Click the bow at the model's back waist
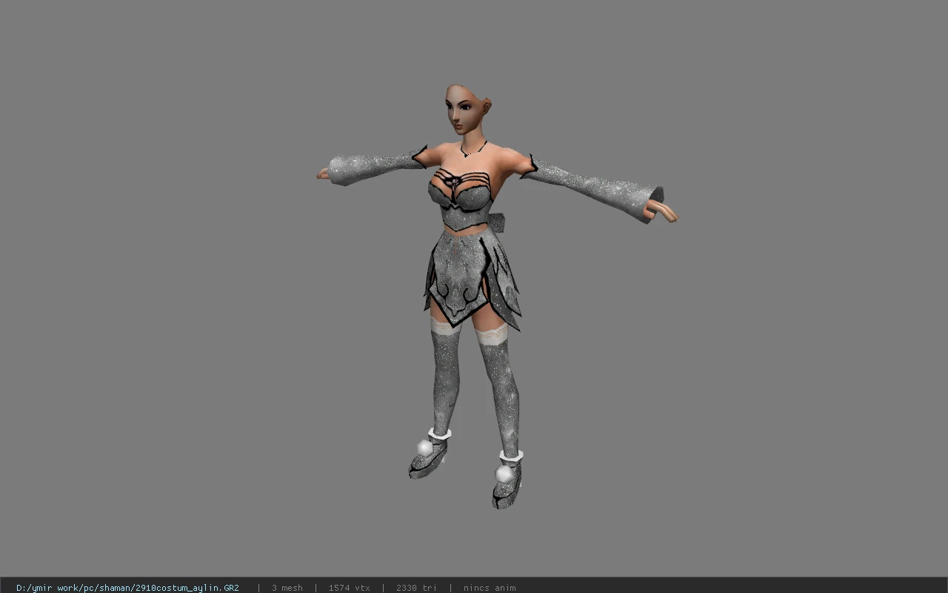Viewport: 948px width, 593px height. 497,221
